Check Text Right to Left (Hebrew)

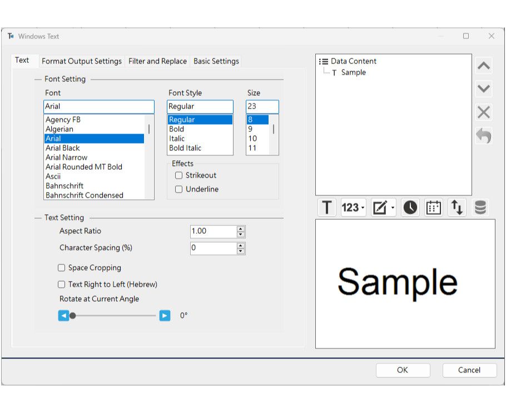pyautogui.click(x=63, y=284)
